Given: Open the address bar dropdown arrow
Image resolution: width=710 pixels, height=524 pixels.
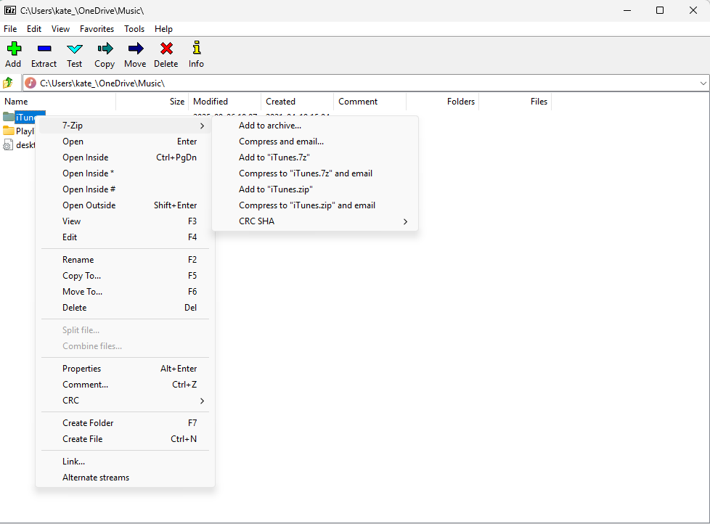Looking at the screenshot, I should (702, 83).
